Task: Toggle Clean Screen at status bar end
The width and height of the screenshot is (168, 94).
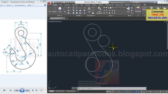Action: point(166,91)
